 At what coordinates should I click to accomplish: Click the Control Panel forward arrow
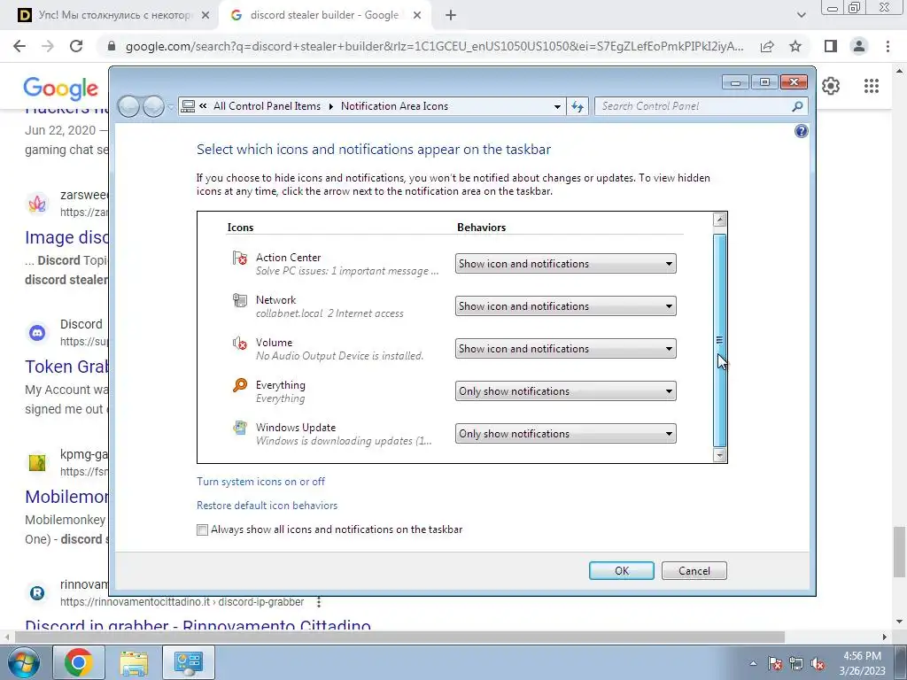(x=153, y=106)
